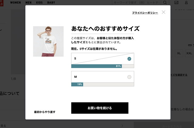Click the プライバシーポリシー link
Screen dimensions: 194x128
point(145,13)
